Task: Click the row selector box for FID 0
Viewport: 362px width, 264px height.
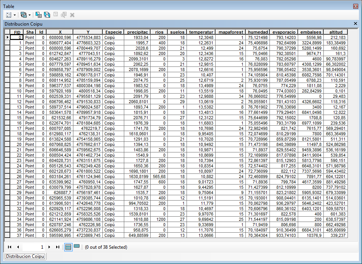Action: (7, 37)
